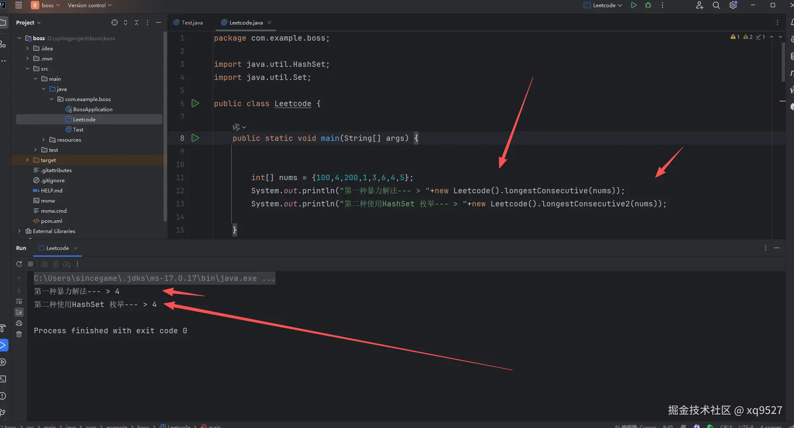Screen dimensions: 794x428
Task: Open Services tool window from sidebar
Action: point(3,362)
